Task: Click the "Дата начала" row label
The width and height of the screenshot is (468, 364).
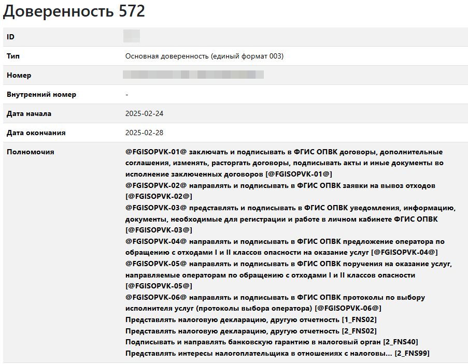Action: (29, 113)
